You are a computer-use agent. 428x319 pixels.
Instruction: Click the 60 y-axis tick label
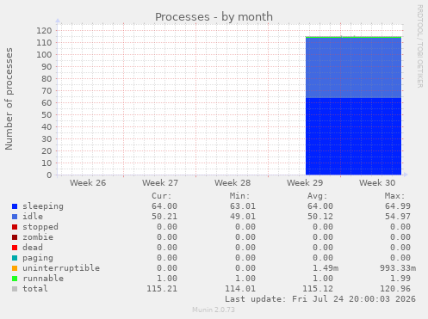47,103
